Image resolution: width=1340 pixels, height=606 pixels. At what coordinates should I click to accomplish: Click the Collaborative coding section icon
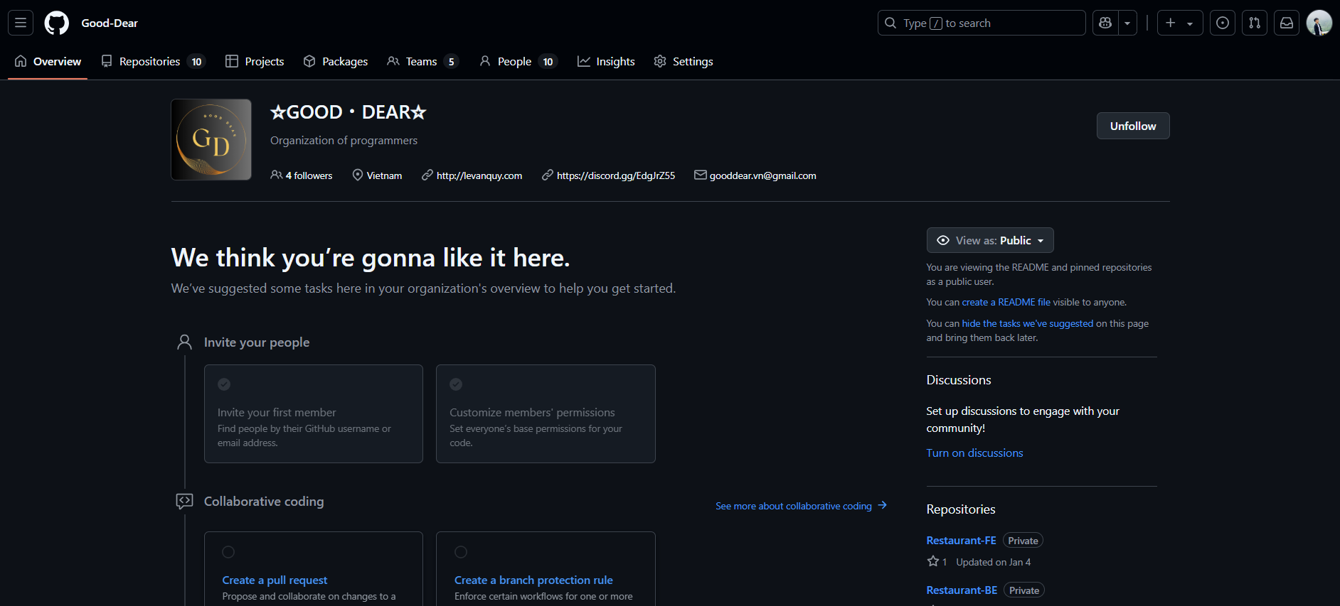(x=184, y=502)
